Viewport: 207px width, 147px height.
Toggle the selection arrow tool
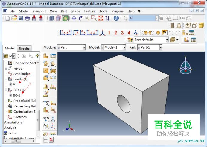point(126,18)
